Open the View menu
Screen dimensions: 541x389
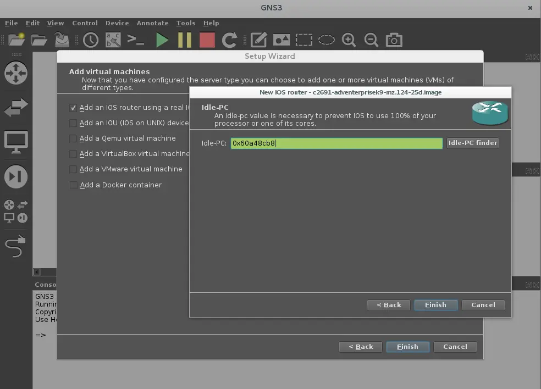click(56, 23)
